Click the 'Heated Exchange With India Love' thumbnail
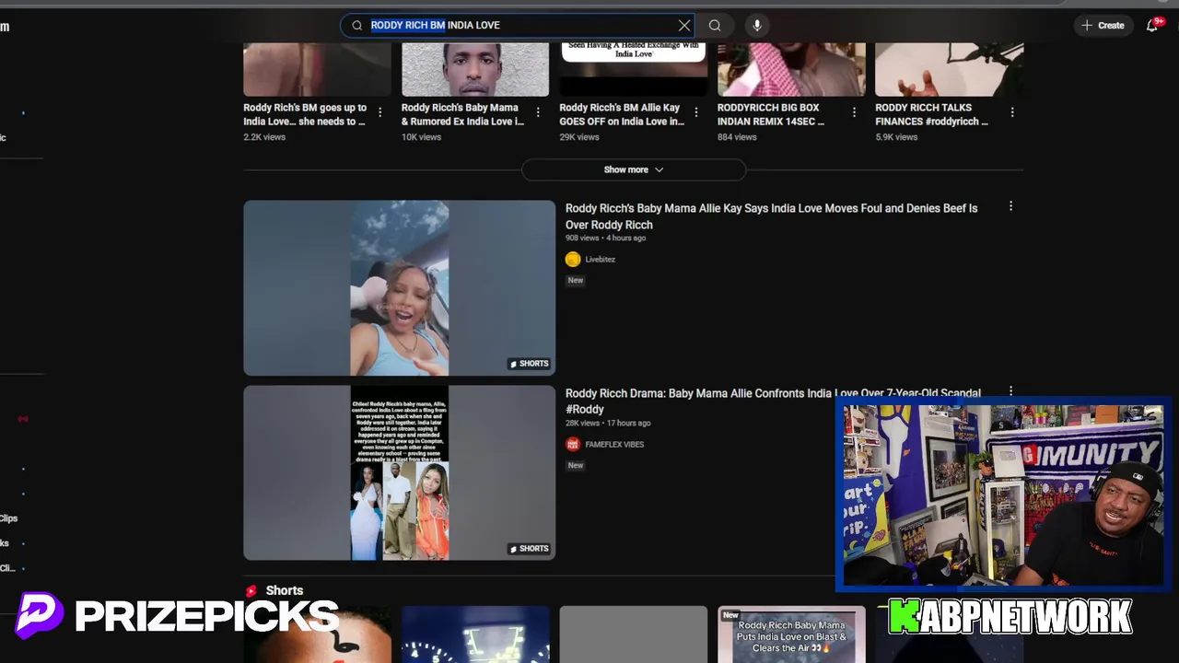This screenshot has width=1179, height=663. click(x=634, y=69)
